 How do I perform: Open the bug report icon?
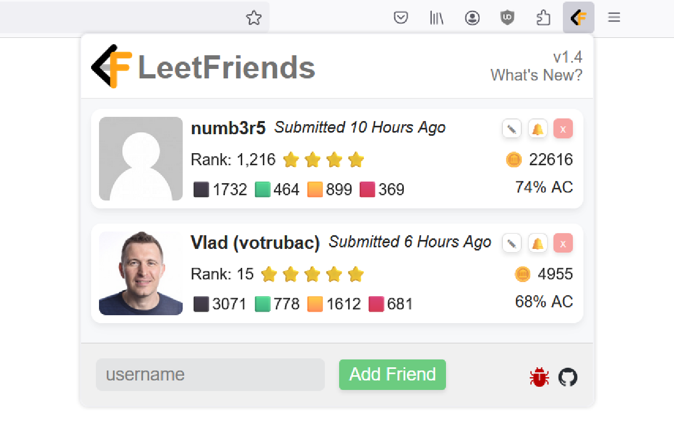(x=539, y=377)
